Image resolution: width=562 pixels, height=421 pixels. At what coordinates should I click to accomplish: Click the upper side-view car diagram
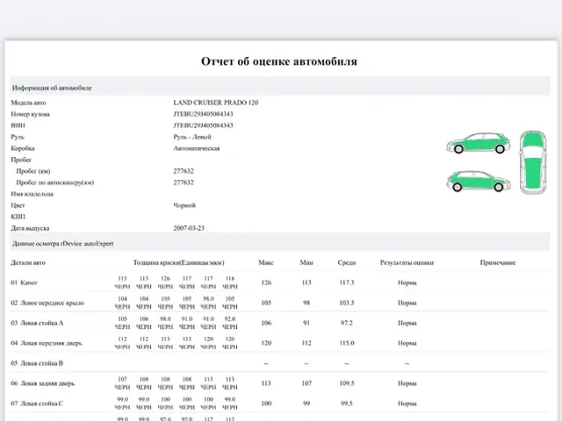474,143
